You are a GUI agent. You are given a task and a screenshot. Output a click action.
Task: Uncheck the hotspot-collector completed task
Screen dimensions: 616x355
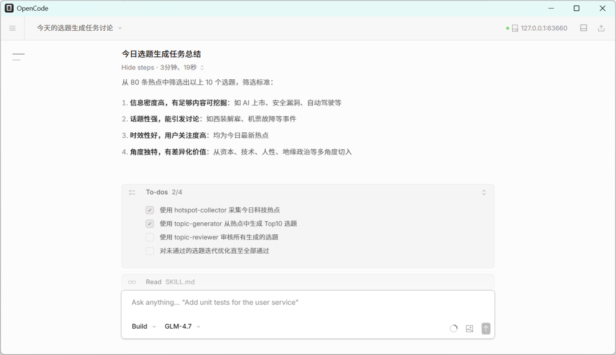149,210
